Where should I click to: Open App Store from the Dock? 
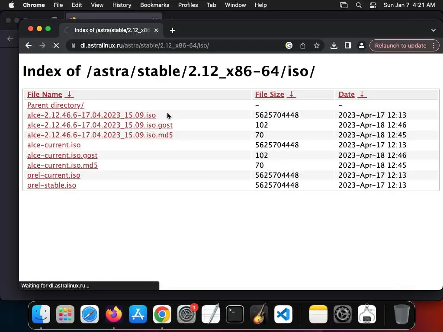(138, 314)
